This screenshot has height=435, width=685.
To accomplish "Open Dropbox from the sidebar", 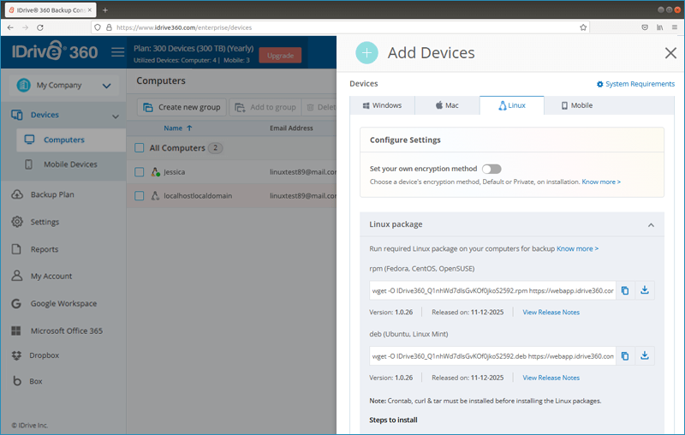I will point(45,355).
